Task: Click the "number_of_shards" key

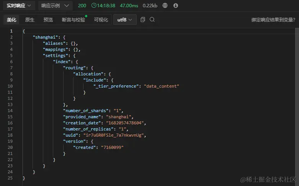Action: tap(86, 111)
